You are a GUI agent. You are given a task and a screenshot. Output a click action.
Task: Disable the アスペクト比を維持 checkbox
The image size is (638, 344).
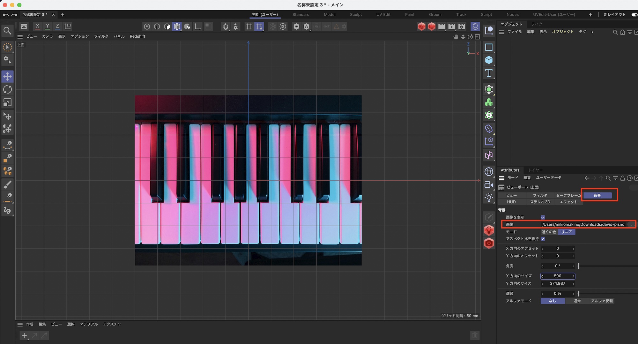coord(543,239)
